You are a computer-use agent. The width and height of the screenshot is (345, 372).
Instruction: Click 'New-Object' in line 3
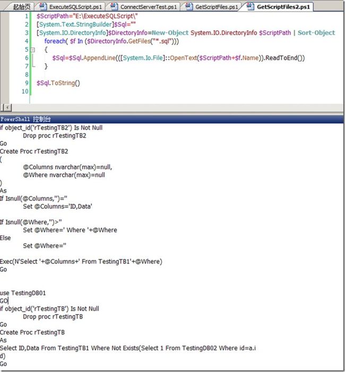click(x=170, y=33)
